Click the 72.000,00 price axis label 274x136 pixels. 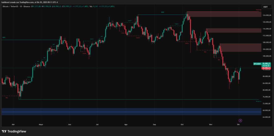[267, 104]
